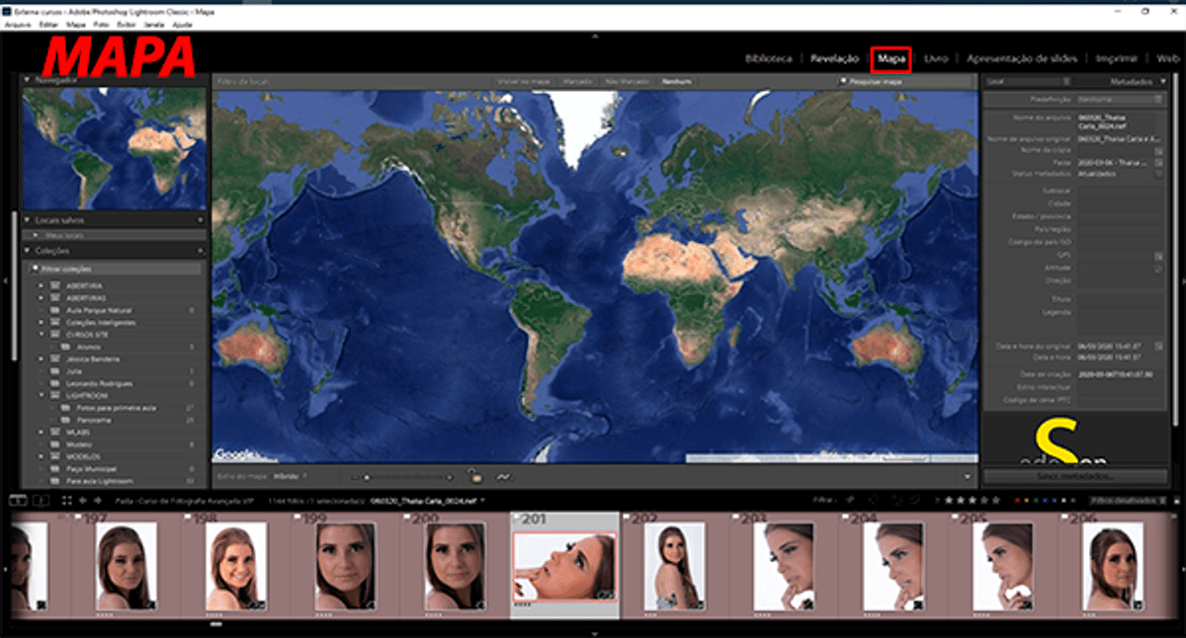1186x638 pixels.
Task: Expand the Jéssica Bandeira collection set
Action: 42,359
